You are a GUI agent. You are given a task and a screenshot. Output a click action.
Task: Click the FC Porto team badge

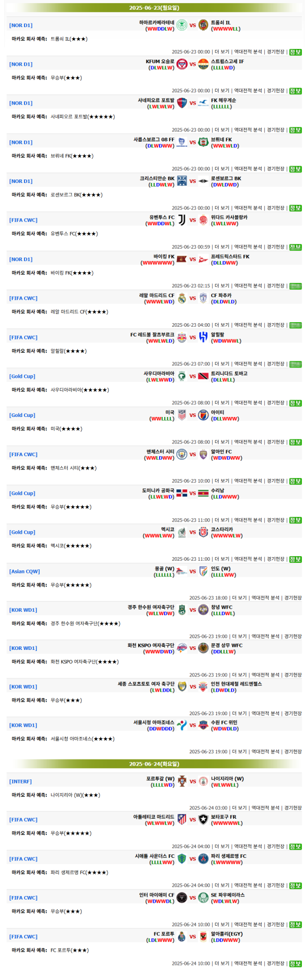click(x=182, y=936)
